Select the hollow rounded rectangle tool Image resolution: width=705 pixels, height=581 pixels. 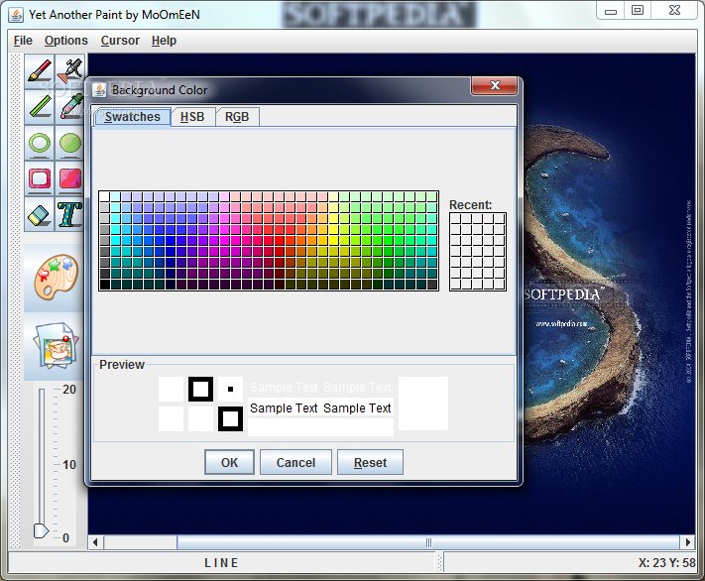click(40, 178)
